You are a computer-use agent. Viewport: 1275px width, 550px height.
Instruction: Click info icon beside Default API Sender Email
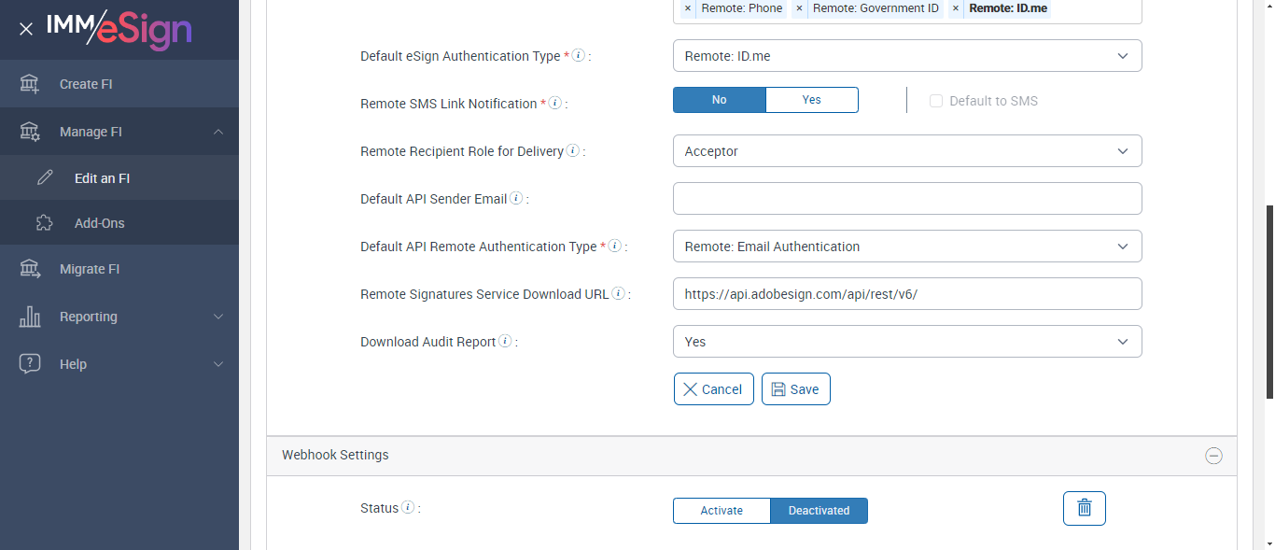coord(516,199)
